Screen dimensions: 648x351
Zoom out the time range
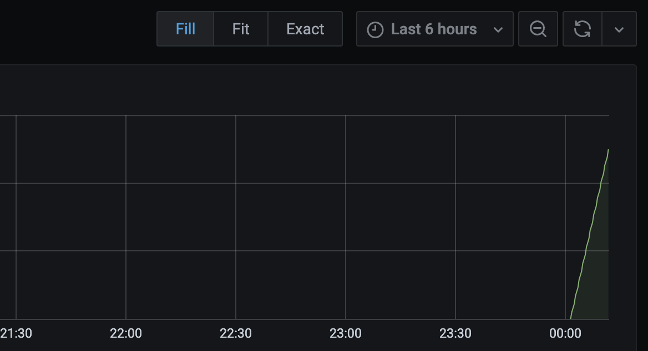click(x=538, y=29)
